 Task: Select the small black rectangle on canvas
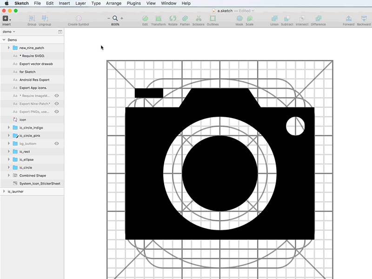(149, 93)
